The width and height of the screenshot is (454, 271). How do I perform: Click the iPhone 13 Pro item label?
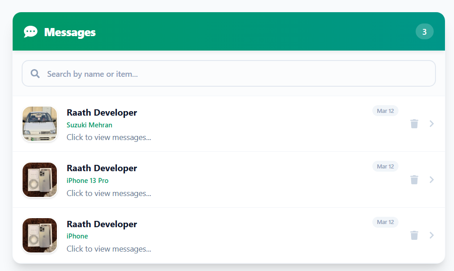click(x=88, y=181)
